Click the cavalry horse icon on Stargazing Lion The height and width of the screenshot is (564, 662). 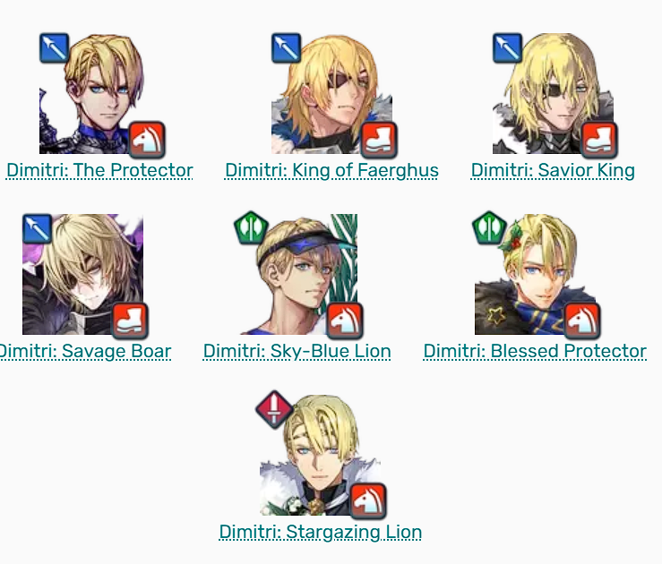pyautogui.click(x=368, y=501)
